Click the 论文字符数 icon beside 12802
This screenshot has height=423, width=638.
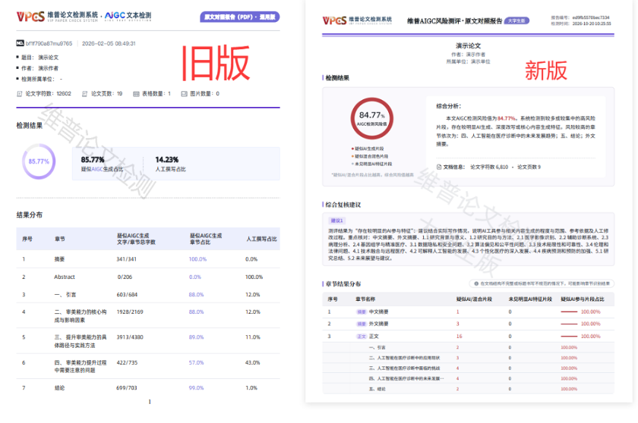pyautogui.click(x=19, y=94)
